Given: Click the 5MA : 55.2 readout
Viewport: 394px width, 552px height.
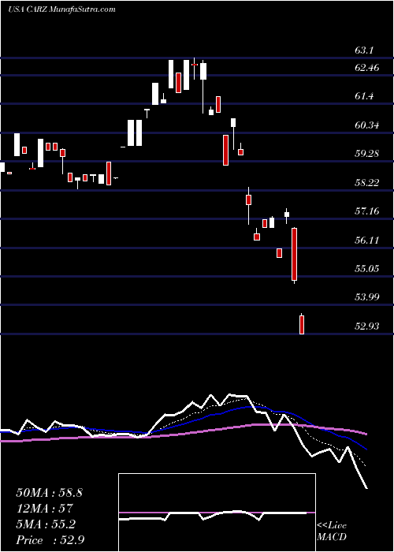Looking at the screenshot, I should (46, 524).
